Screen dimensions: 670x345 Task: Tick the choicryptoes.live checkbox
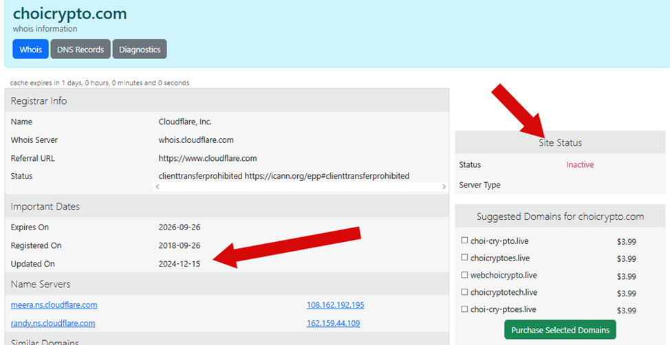coord(464,258)
